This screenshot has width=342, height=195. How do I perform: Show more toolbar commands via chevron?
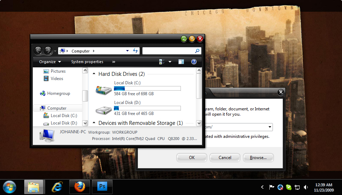pyautogui.click(x=114, y=62)
